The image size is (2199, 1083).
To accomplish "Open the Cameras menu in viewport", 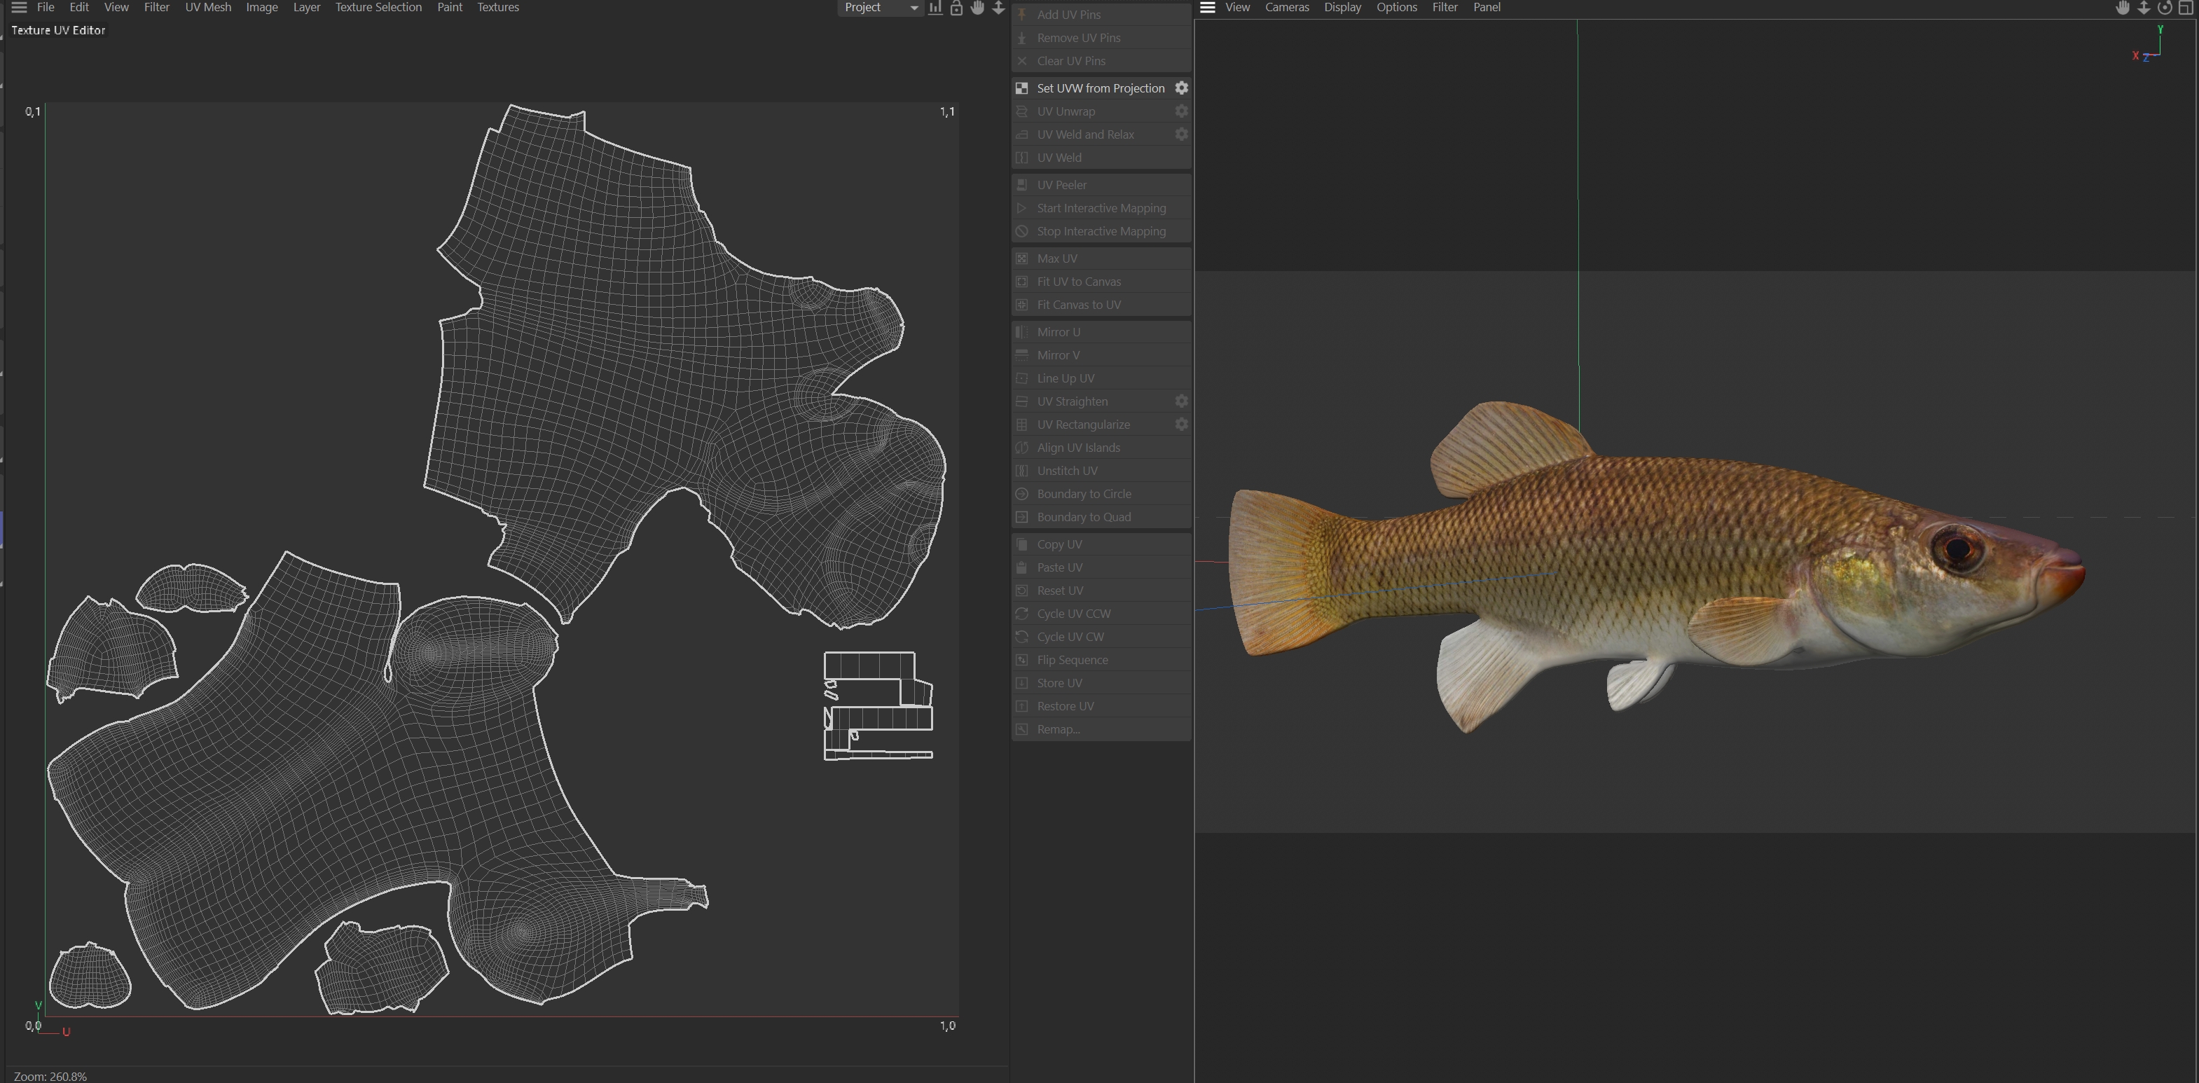I will [x=1286, y=8].
